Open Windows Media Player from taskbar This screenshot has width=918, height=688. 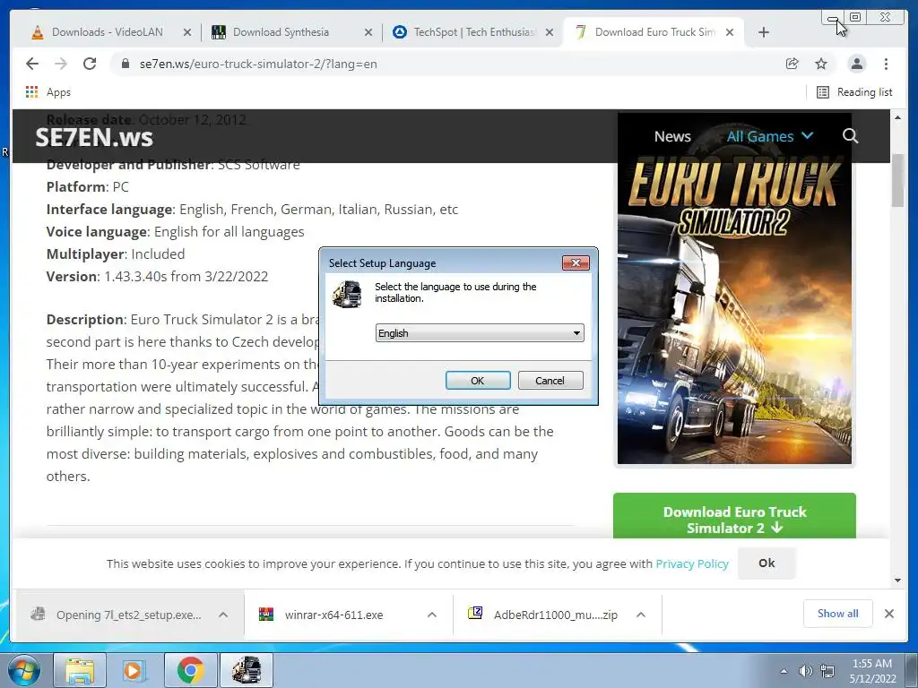coord(134,670)
